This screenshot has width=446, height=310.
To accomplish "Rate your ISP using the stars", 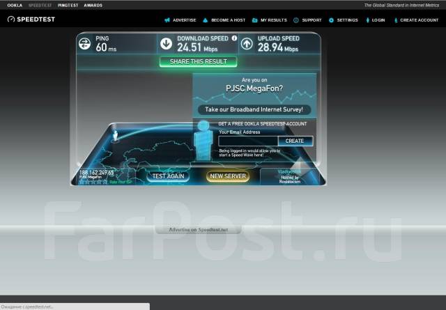I will point(91,182).
